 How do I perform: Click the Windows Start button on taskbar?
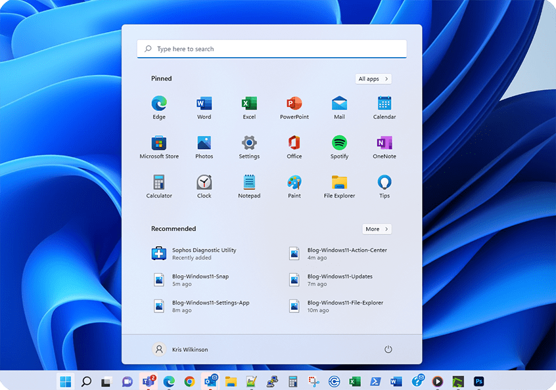click(65, 381)
